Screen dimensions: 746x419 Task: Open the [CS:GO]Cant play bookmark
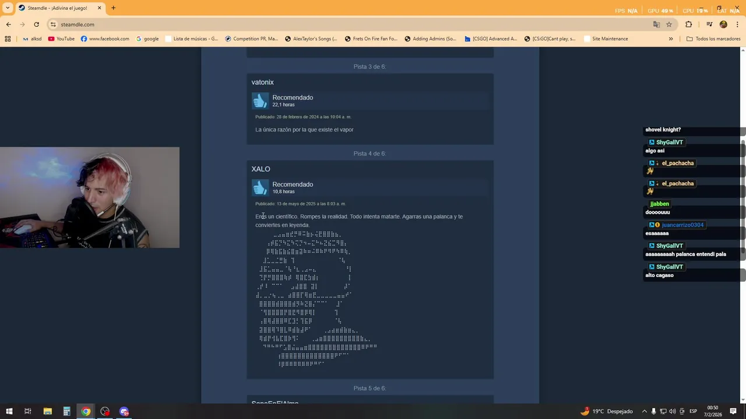550,39
